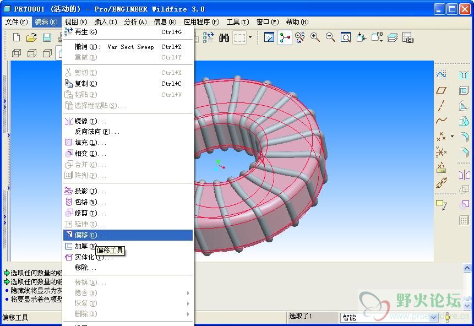The width and height of the screenshot is (474, 326).
Task: Click the zoom in magnifier icon
Action: 315,37
